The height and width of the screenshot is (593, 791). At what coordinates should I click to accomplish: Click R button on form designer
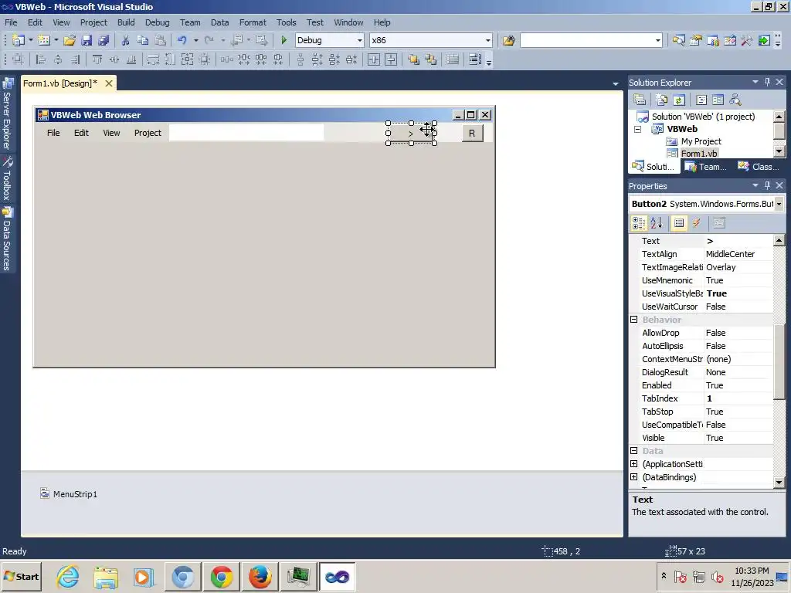coord(472,133)
